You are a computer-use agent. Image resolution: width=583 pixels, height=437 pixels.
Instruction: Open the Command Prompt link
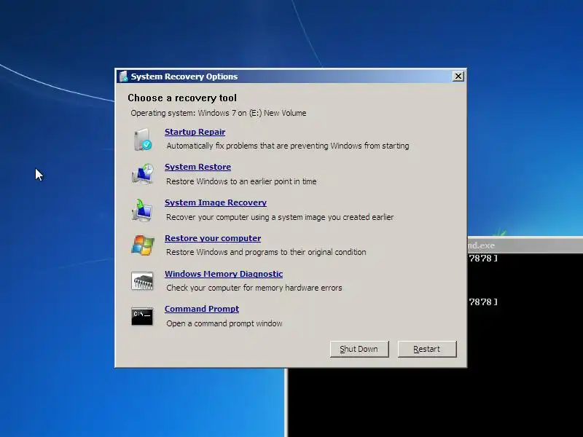coord(202,309)
